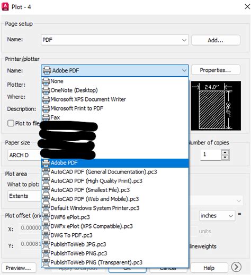Click printer icon beside None entry
Image resolution: width=251 pixels, height=275 pixels.
(46, 81)
